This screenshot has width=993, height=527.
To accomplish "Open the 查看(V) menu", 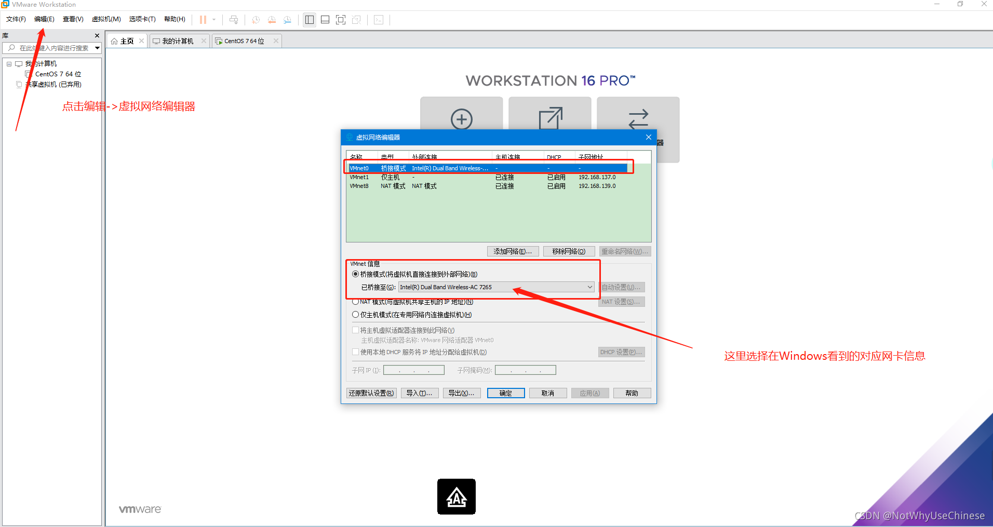I will (73, 19).
